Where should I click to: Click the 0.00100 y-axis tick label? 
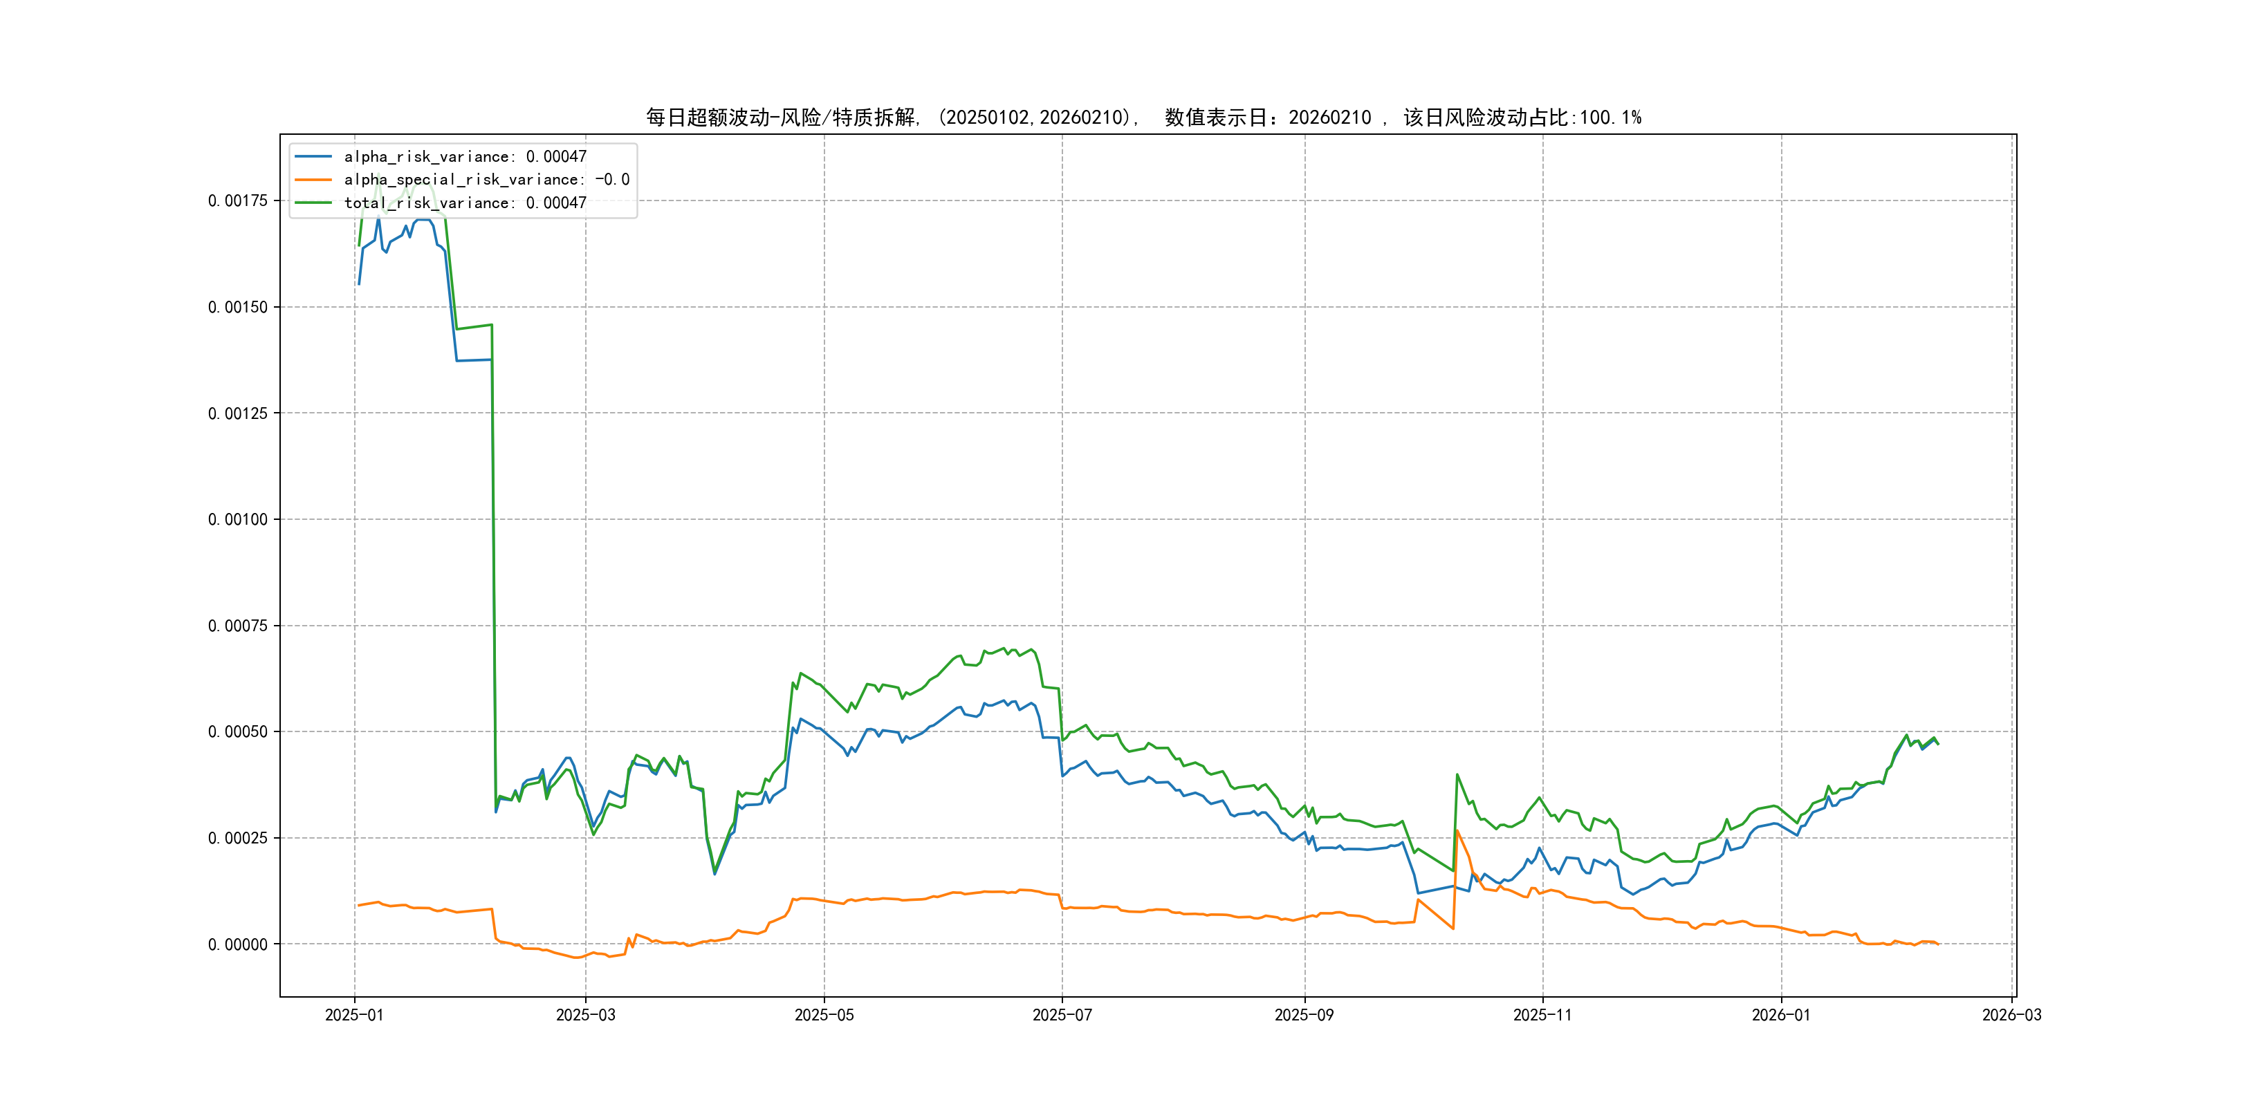point(237,520)
